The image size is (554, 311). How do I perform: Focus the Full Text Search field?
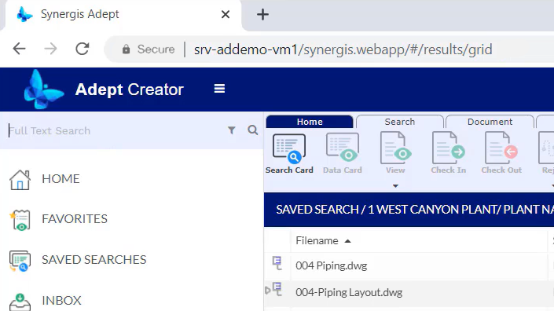[115, 130]
